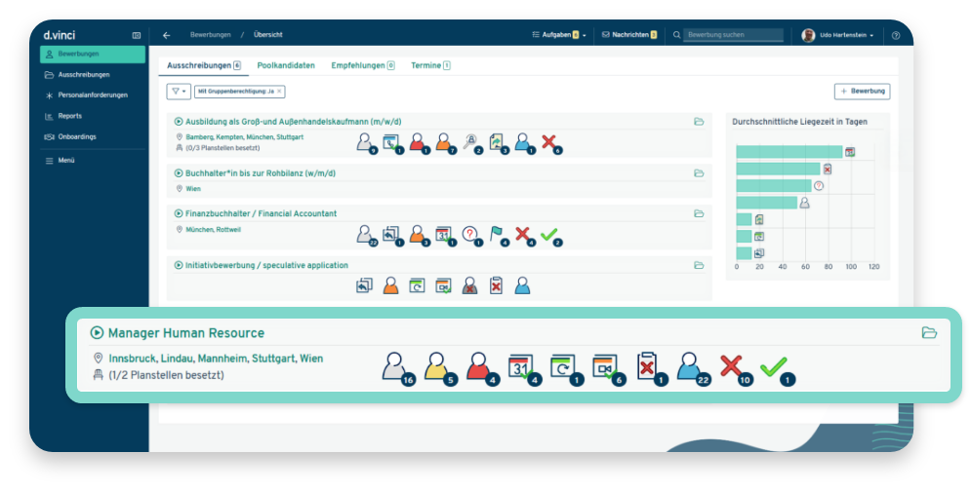Click the '+ Bewerbung' button

862,91
